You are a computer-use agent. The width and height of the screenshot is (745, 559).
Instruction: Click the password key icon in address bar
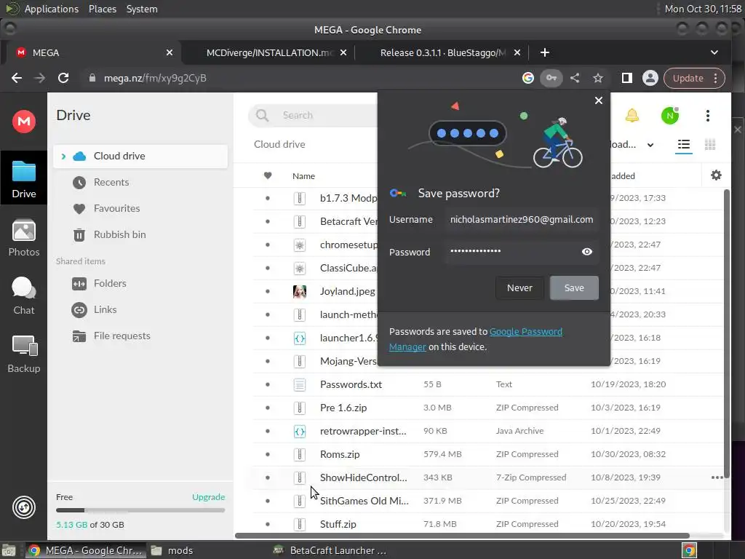(551, 78)
